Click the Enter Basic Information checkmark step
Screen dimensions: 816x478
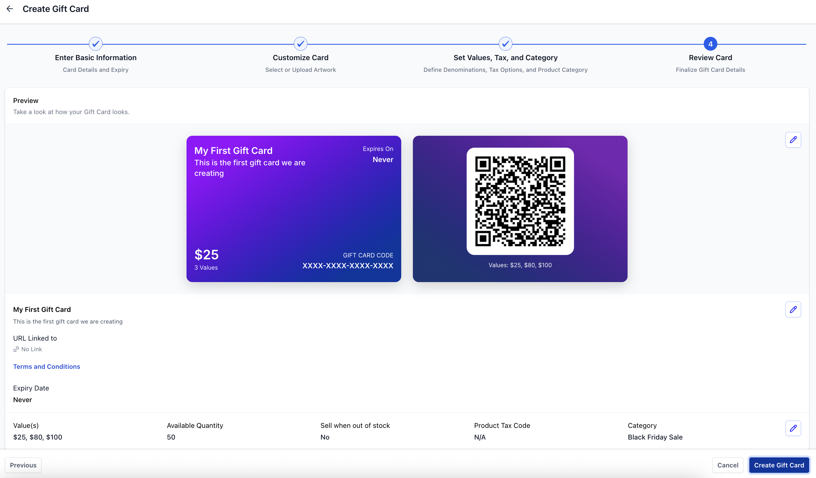tap(95, 44)
